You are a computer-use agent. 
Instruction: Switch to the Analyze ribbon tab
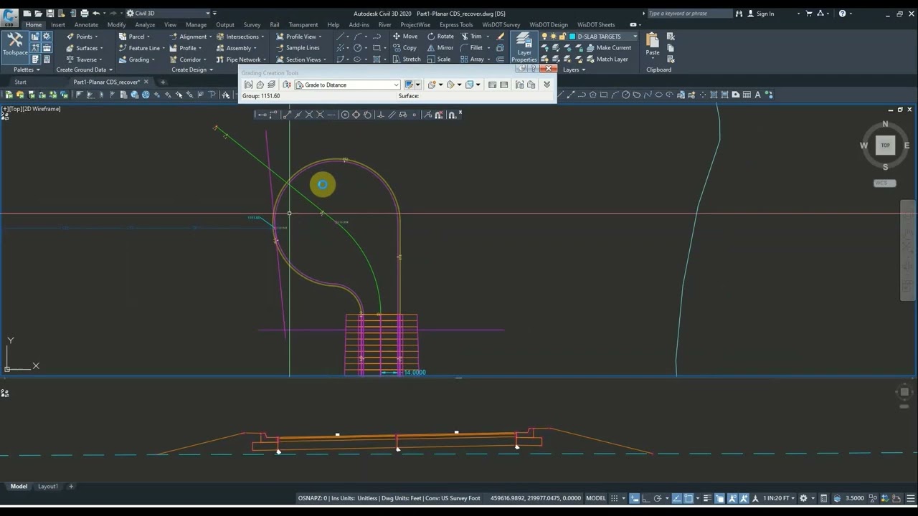click(x=145, y=24)
